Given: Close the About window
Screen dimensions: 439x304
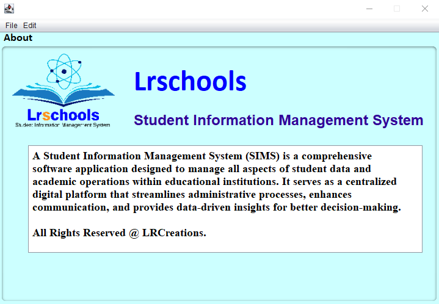Looking at the screenshot, I should coord(424,9).
